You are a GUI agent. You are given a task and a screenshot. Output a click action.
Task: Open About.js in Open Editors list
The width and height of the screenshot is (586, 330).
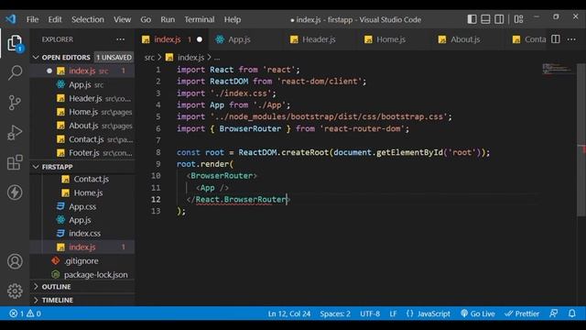tap(82, 126)
